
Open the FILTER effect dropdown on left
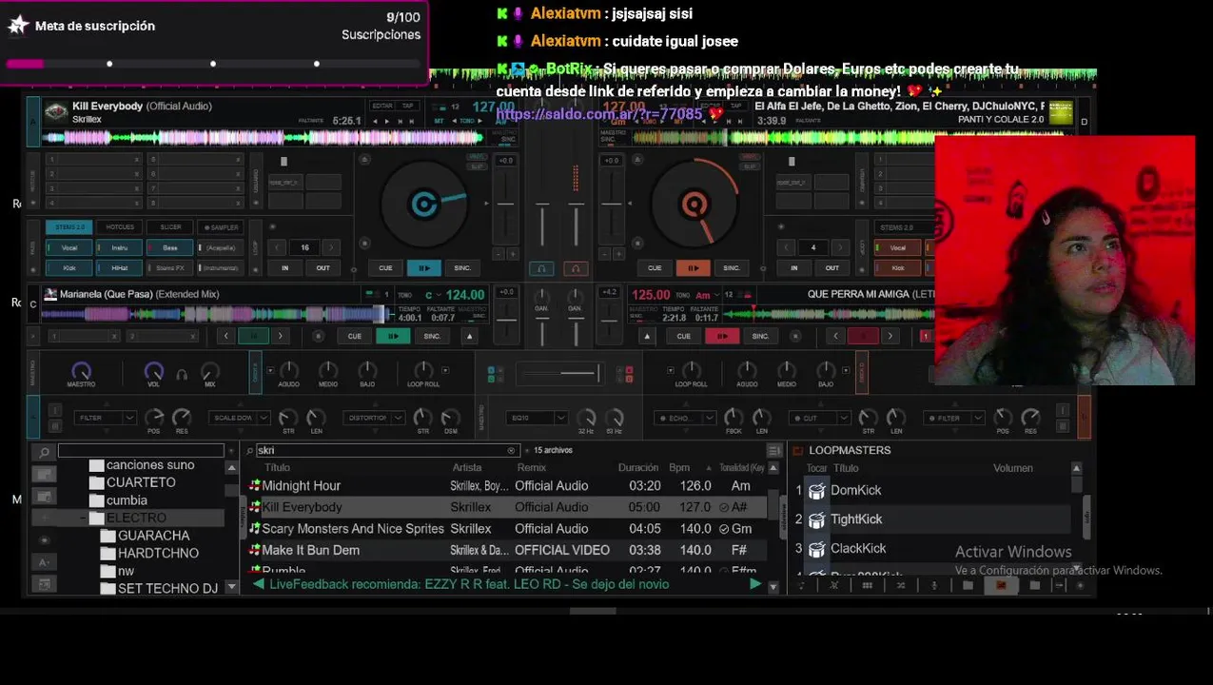pyautogui.click(x=128, y=418)
